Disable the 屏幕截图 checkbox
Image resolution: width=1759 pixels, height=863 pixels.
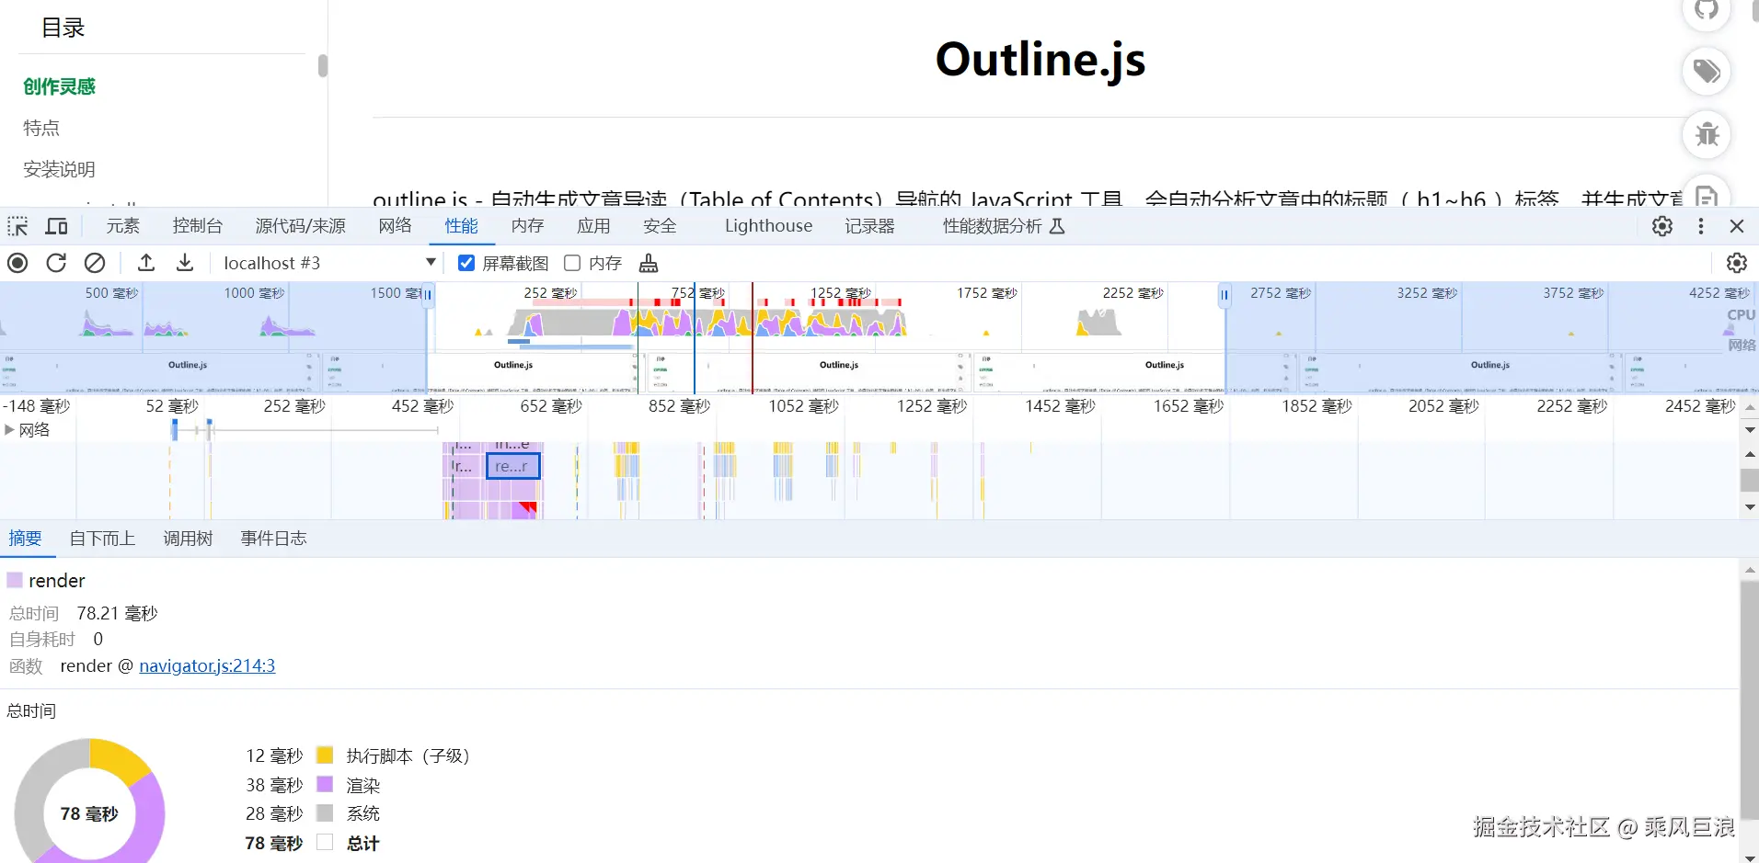(466, 263)
